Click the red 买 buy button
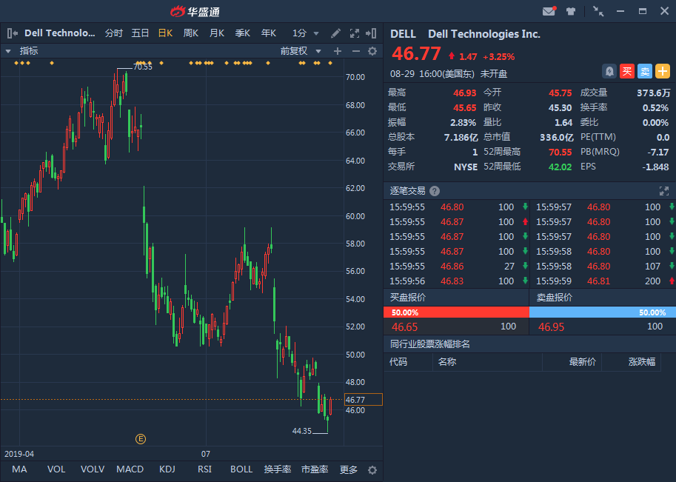676x482 pixels. tap(627, 71)
